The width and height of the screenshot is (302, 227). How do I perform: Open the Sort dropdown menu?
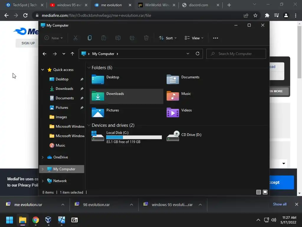click(168, 38)
